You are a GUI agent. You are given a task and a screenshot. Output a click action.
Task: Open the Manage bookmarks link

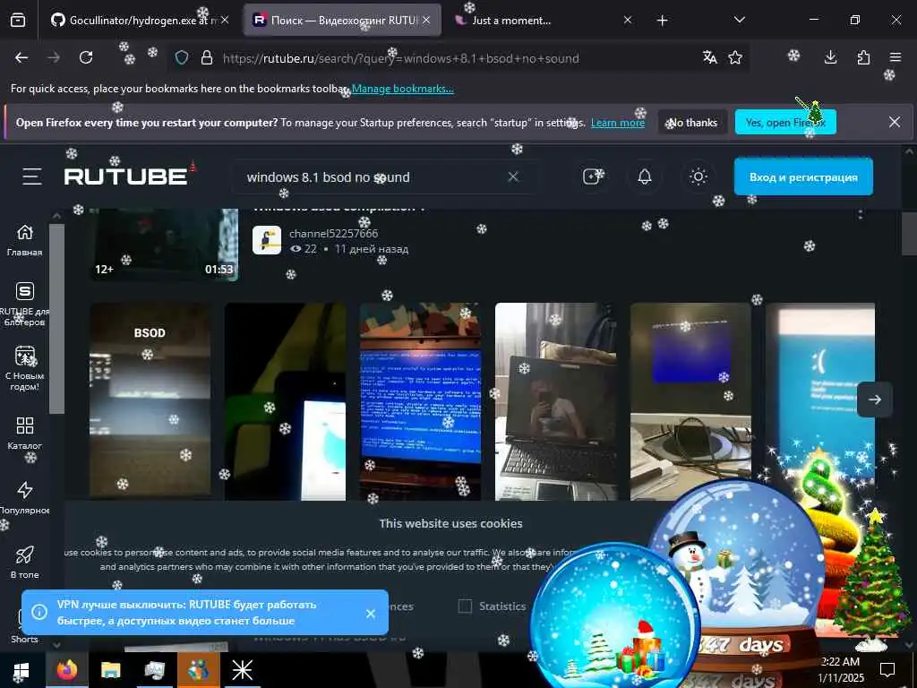(402, 89)
